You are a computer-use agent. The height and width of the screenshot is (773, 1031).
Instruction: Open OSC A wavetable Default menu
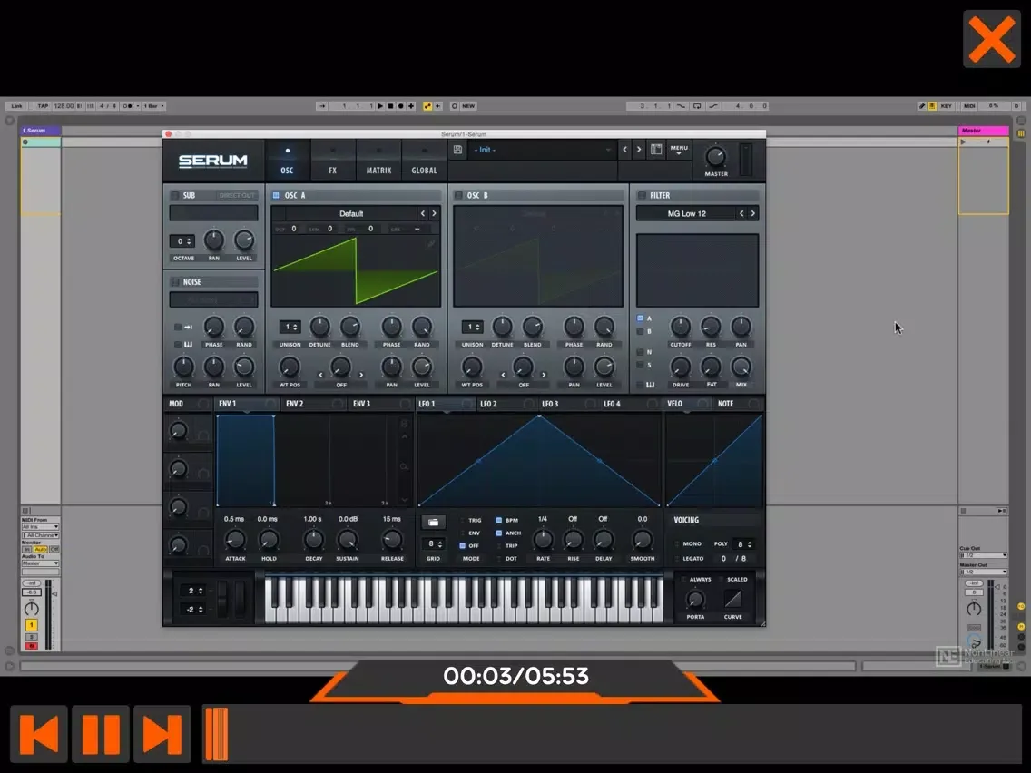(x=350, y=213)
